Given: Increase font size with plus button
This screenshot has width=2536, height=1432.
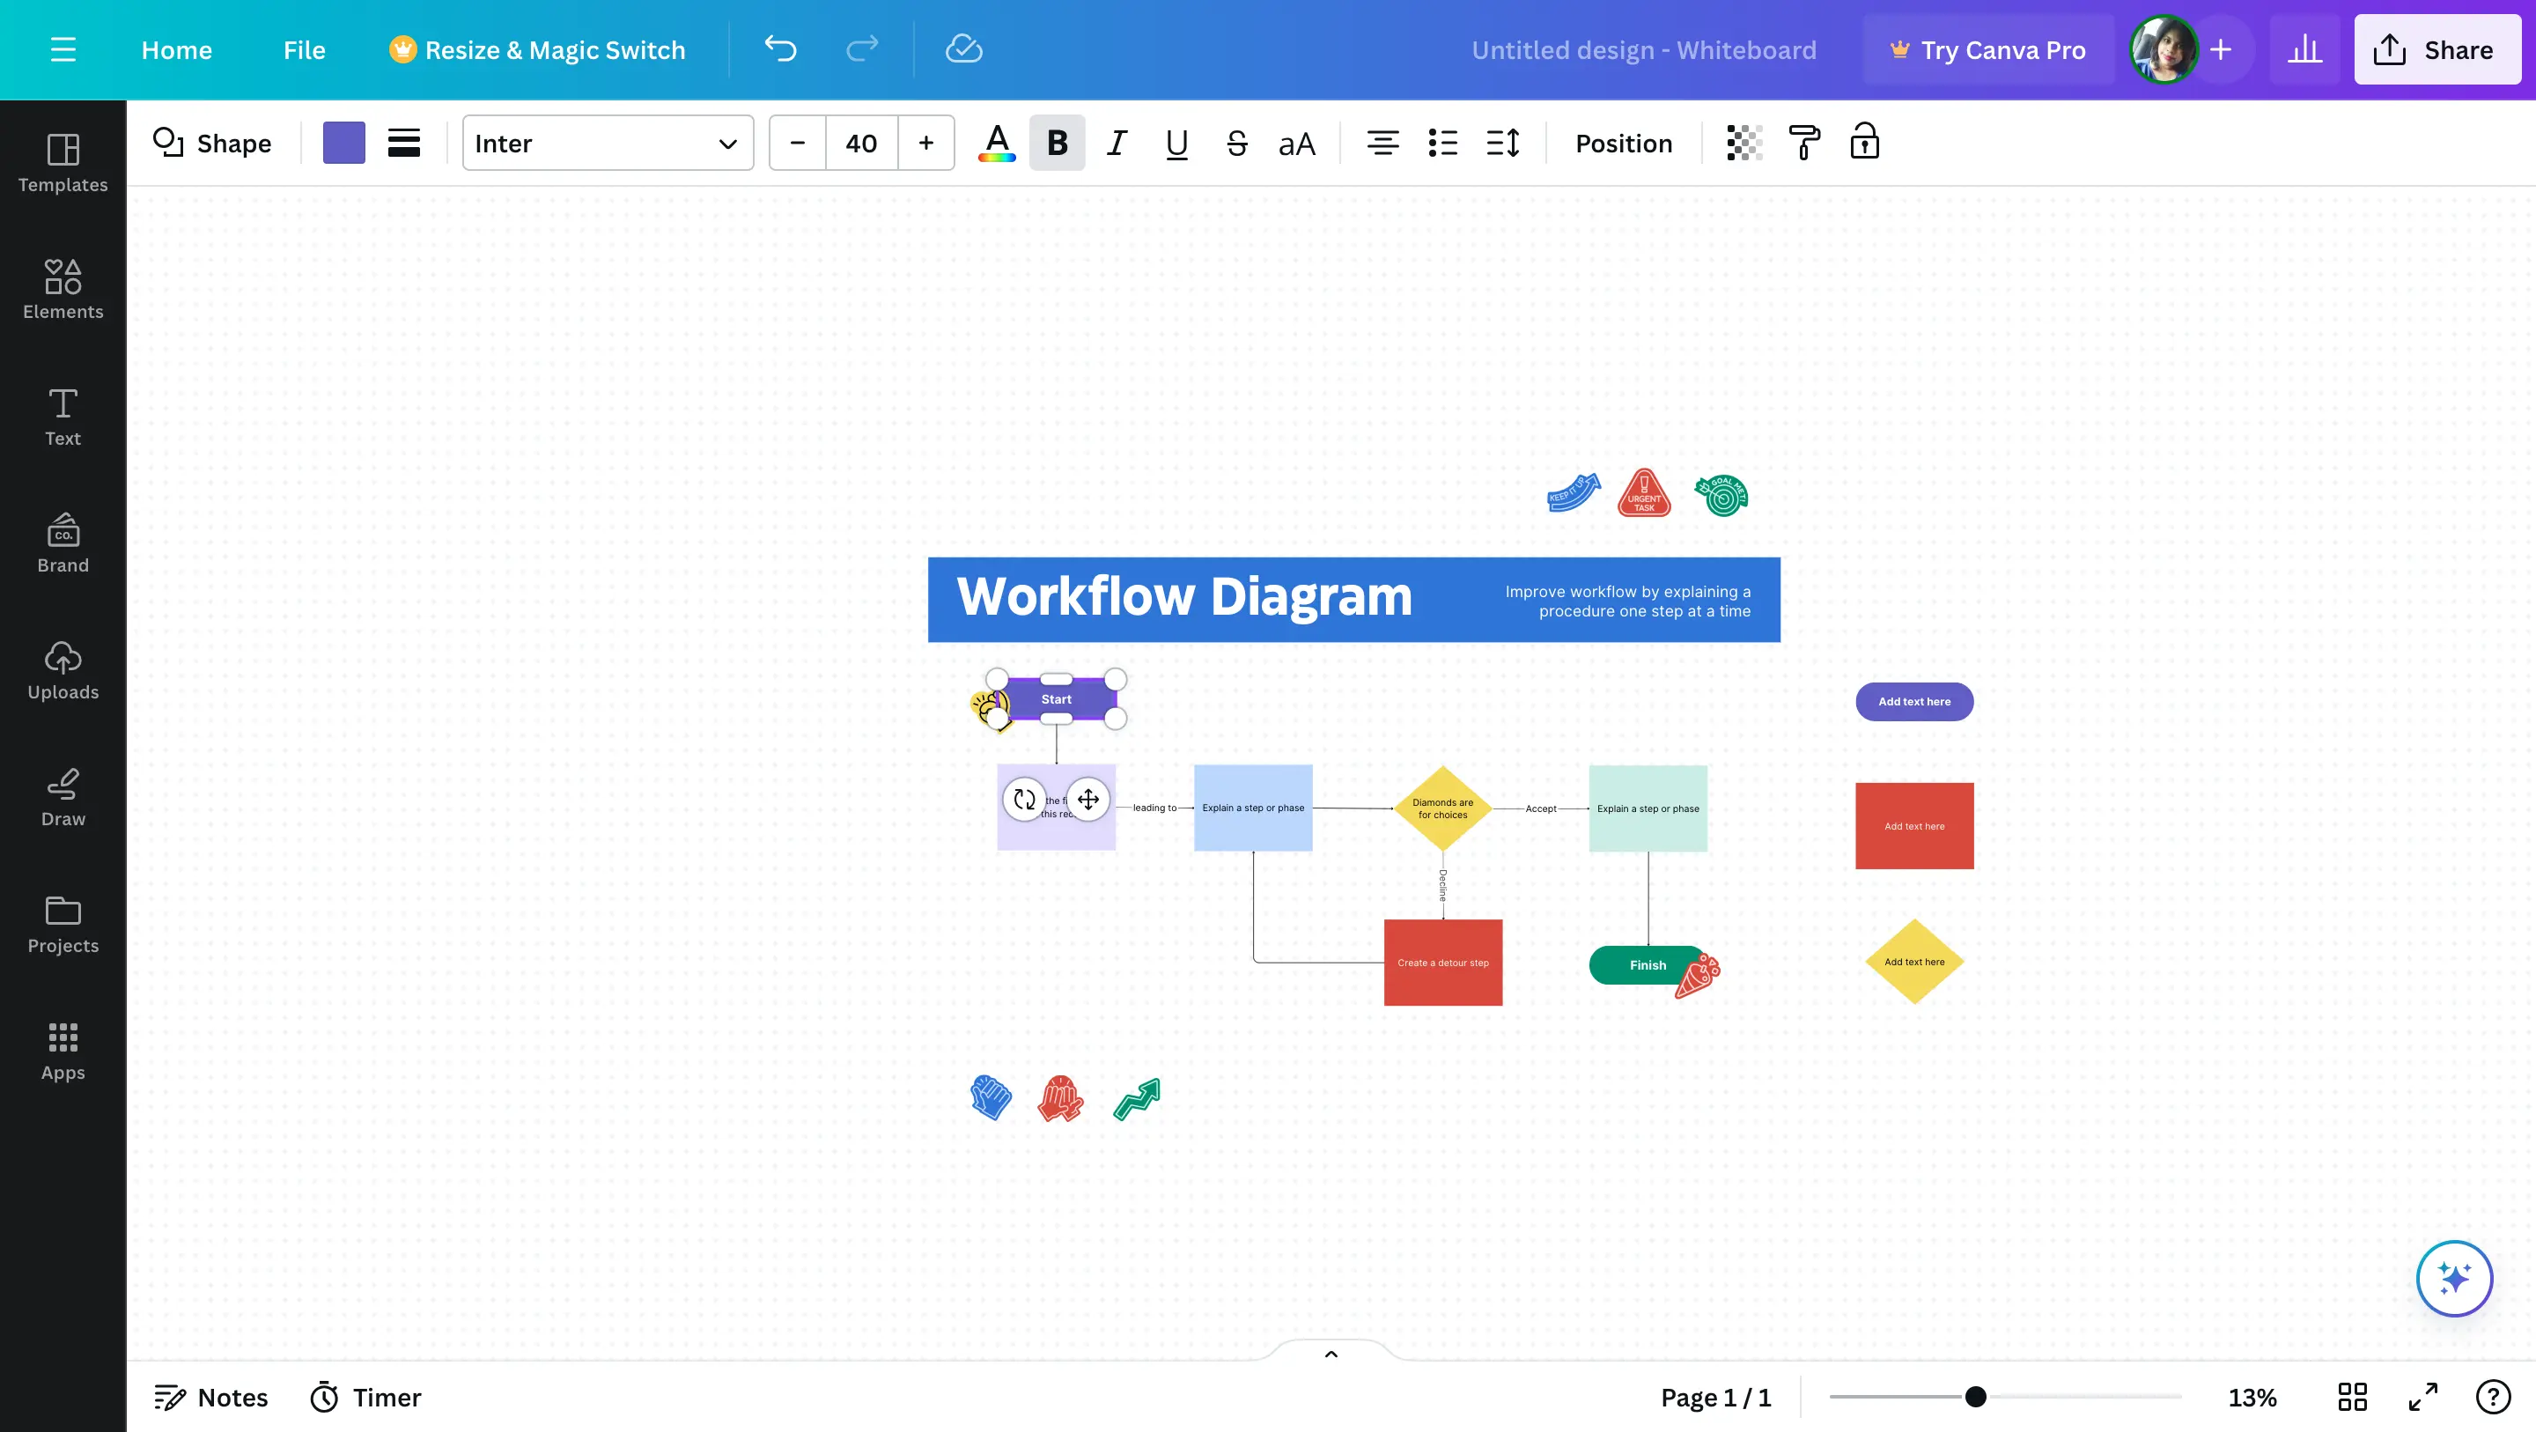Looking at the screenshot, I should (x=925, y=143).
